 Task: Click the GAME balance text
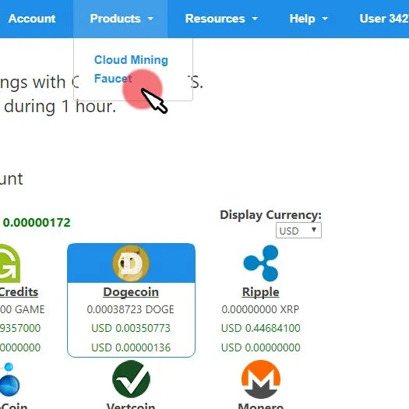coord(23,309)
